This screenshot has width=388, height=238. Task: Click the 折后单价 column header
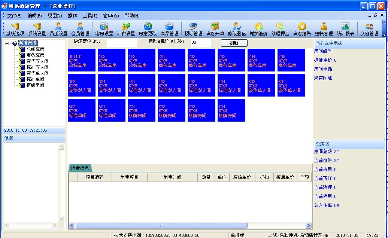click(285, 177)
